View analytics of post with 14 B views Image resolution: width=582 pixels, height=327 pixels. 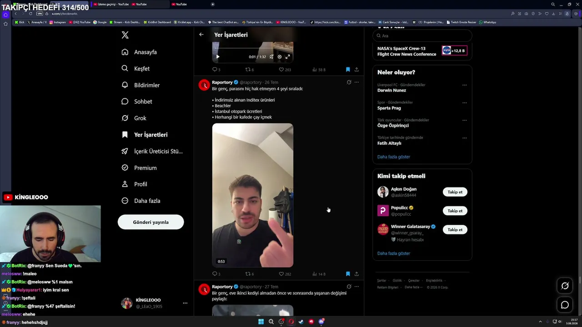point(319,274)
